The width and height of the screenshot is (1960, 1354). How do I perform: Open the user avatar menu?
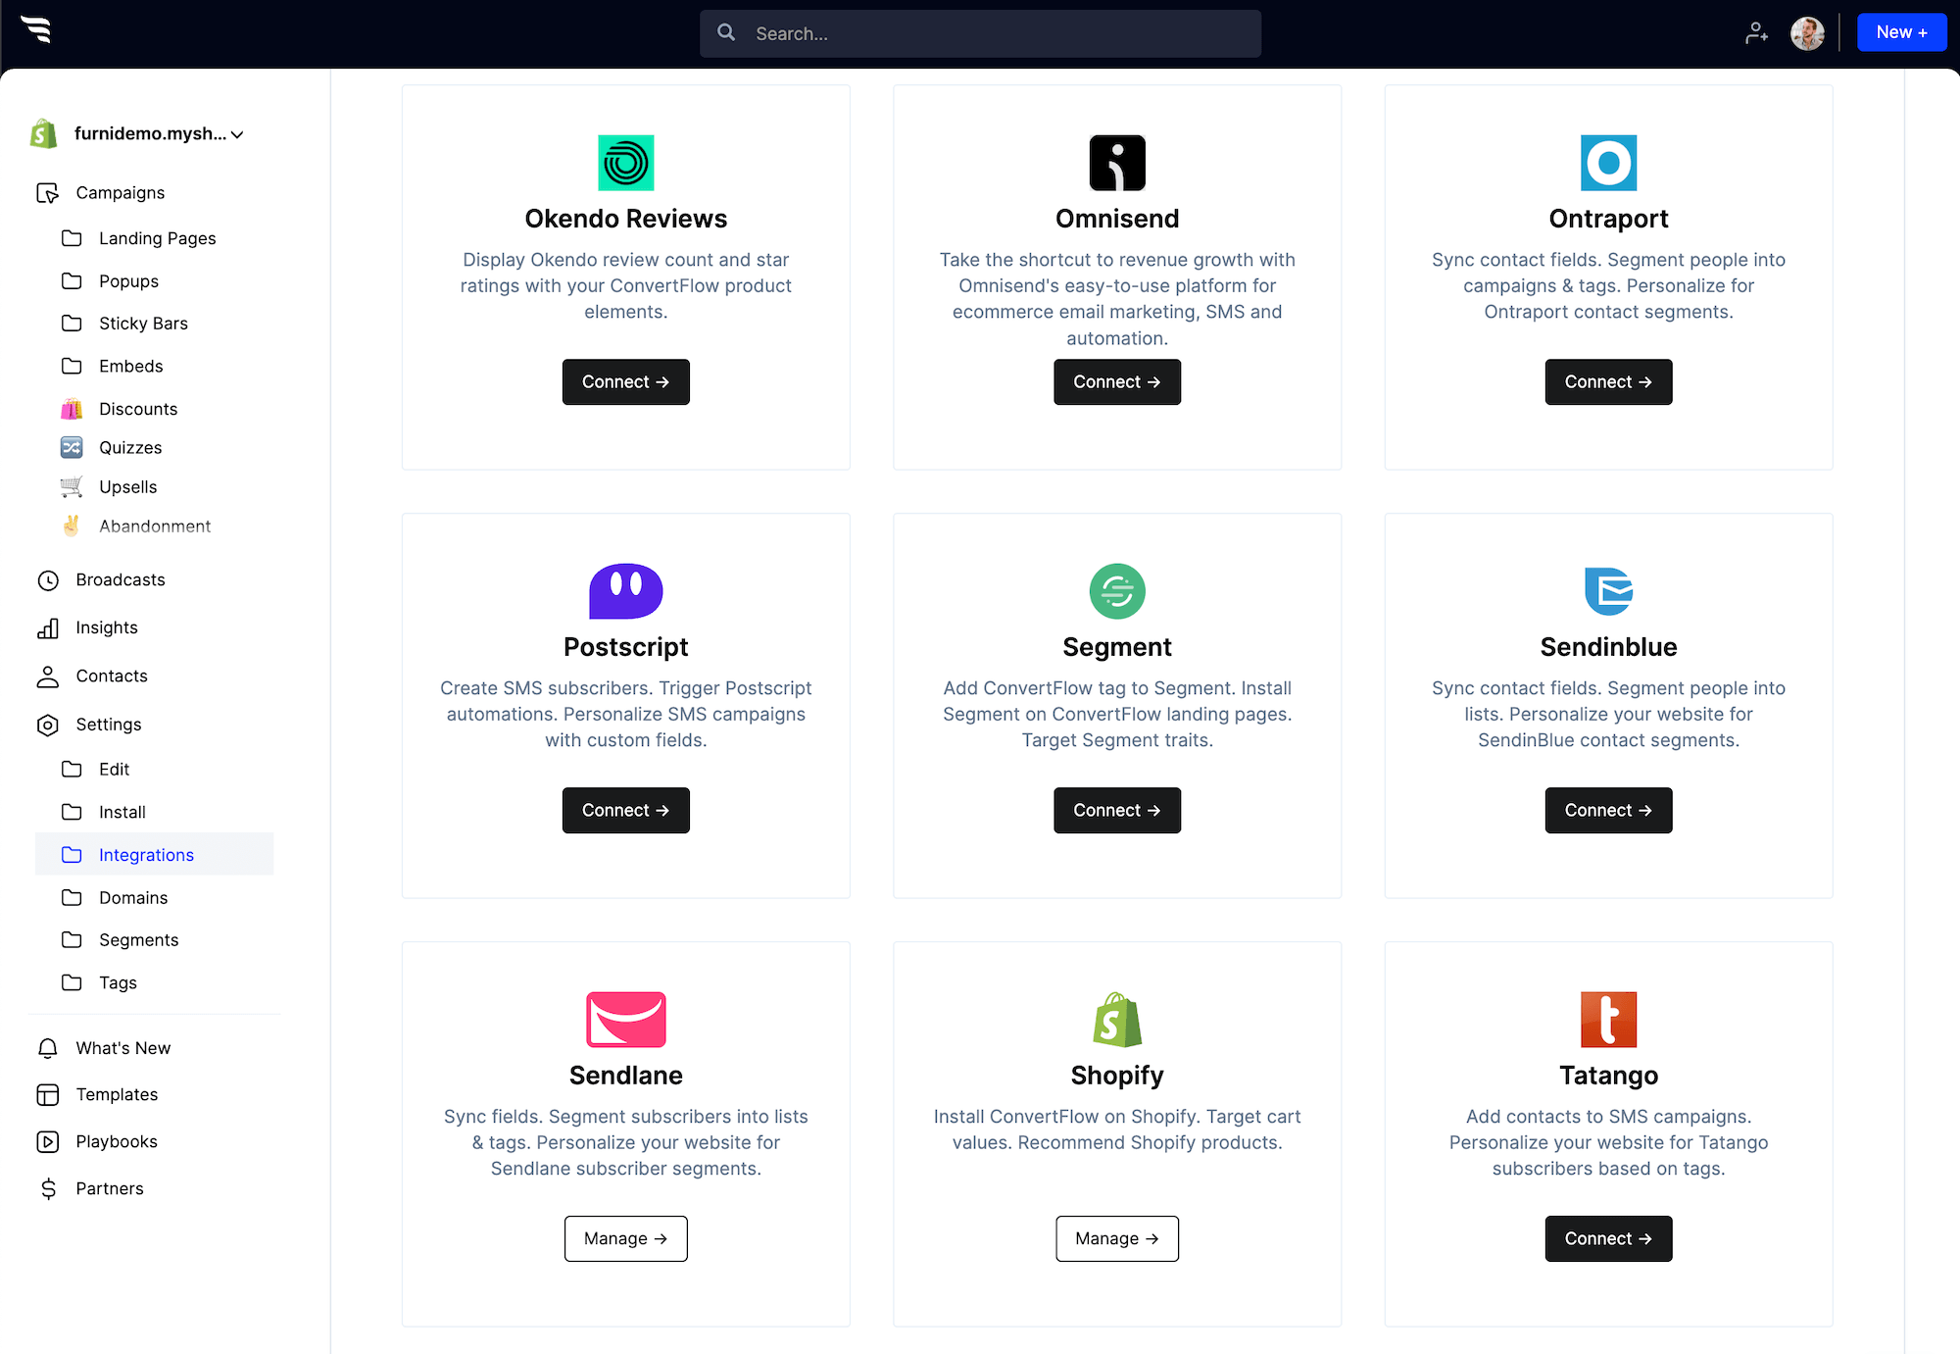coord(1807,33)
